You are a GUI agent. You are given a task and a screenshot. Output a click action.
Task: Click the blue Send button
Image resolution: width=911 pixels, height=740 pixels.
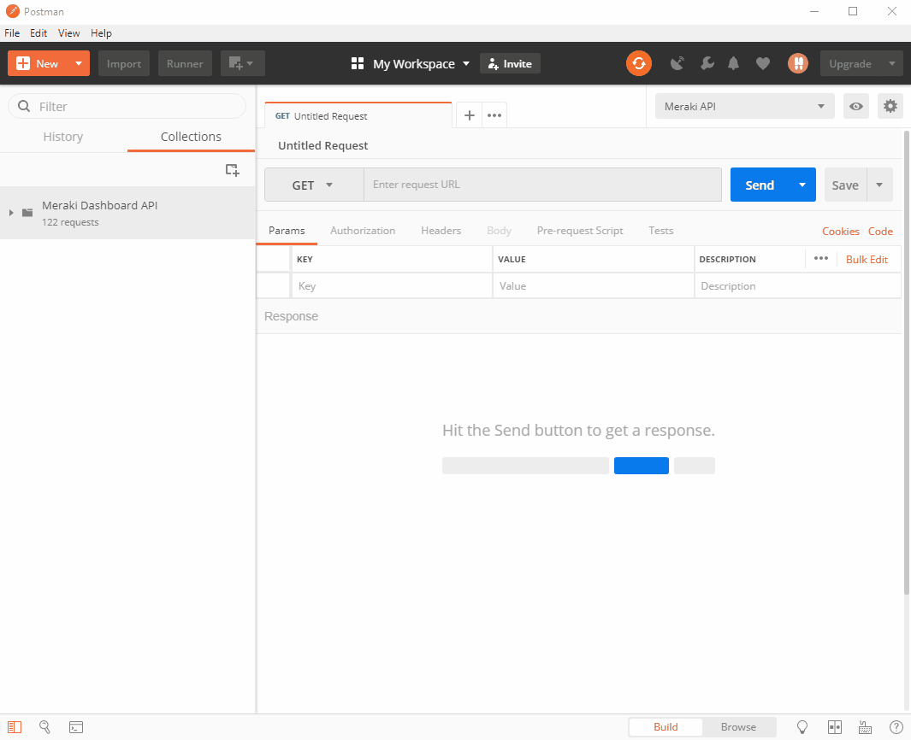[x=759, y=185]
